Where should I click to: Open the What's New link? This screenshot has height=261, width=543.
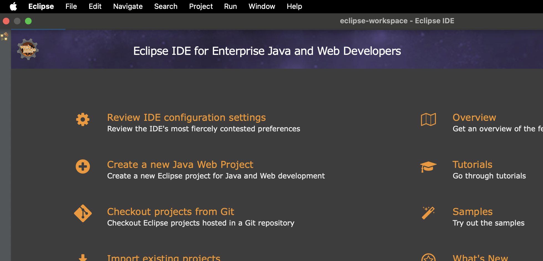(x=480, y=258)
